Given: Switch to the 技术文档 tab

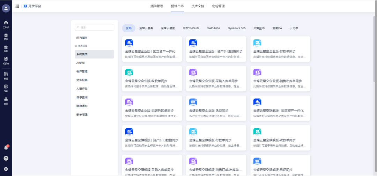Looking at the screenshot, I should point(198,6).
